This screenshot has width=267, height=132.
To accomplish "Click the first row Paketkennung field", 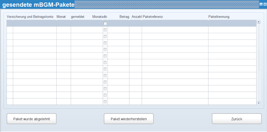I will 233,23.
